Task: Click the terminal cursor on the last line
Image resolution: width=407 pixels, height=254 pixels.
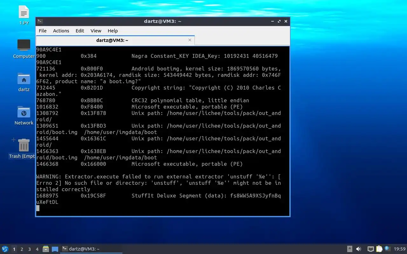Action: pos(38,208)
